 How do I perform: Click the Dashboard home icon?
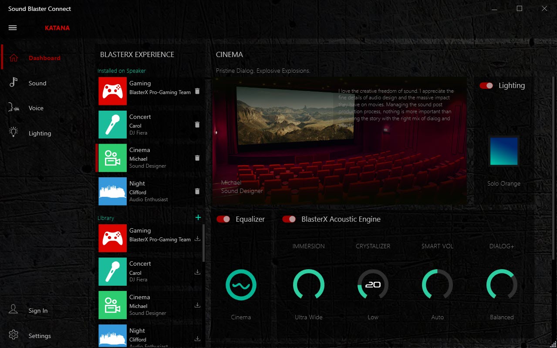(x=14, y=58)
